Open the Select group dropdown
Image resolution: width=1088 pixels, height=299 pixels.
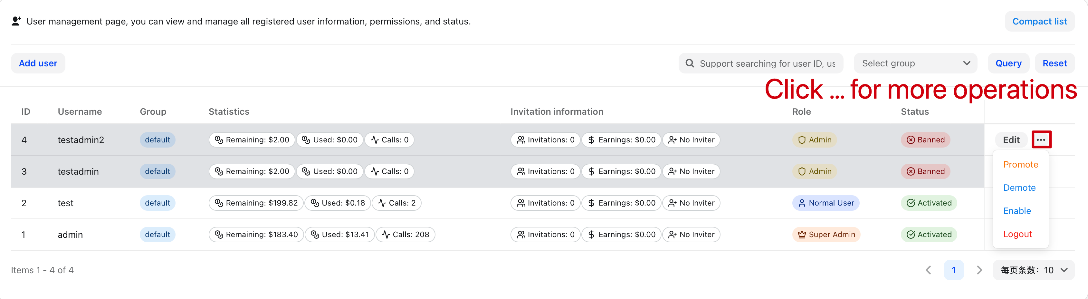click(915, 63)
